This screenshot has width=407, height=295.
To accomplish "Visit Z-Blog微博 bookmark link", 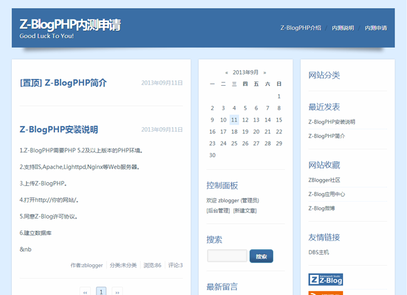I will (x=322, y=209).
